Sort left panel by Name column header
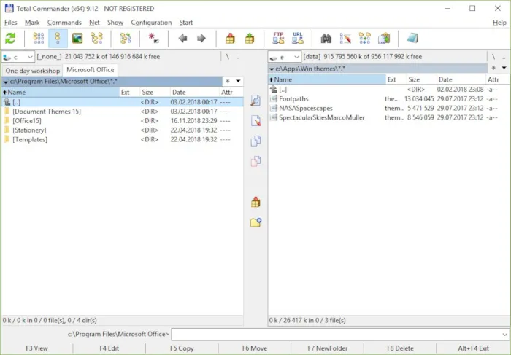 (x=61, y=92)
